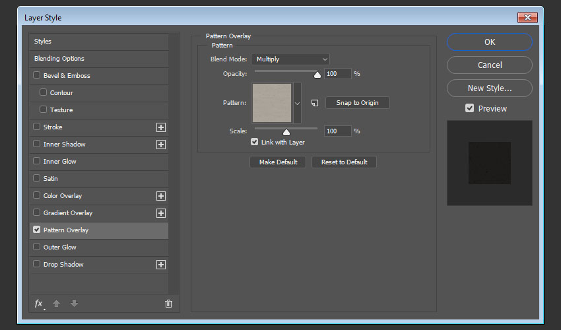Click the move effect up arrow

(x=57, y=304)
